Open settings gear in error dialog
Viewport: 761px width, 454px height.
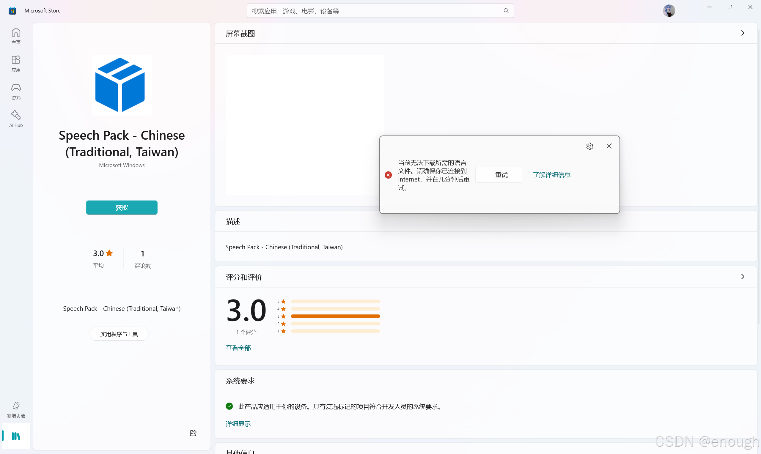(590, 146)
